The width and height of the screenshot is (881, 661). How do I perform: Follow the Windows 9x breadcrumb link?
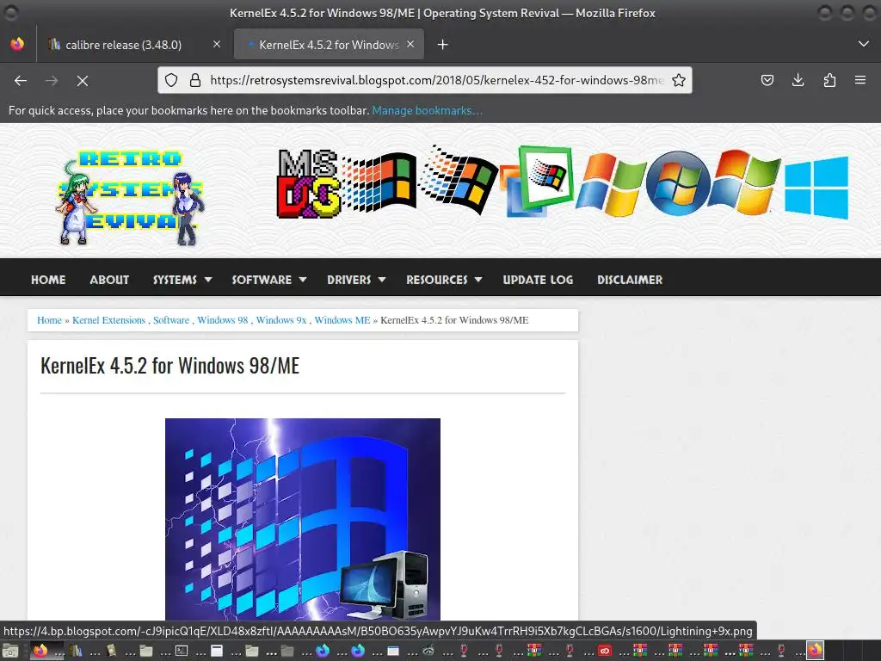point(281,320)
